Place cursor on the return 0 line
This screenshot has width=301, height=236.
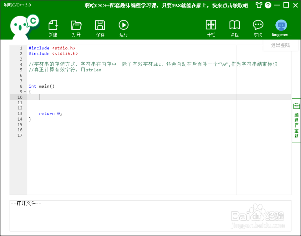click(50, 113)
